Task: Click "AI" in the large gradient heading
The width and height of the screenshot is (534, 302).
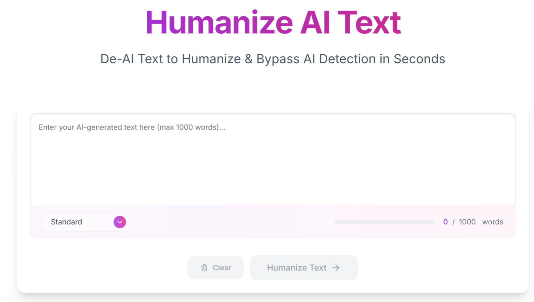Action: [315, 23]
